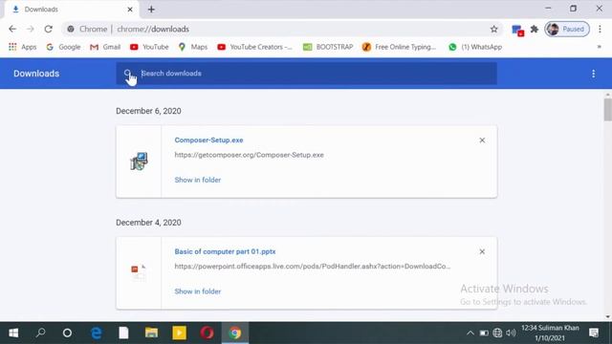Select the Downloads browser tab
Screen dimensions: 612x344
point(71,10)
